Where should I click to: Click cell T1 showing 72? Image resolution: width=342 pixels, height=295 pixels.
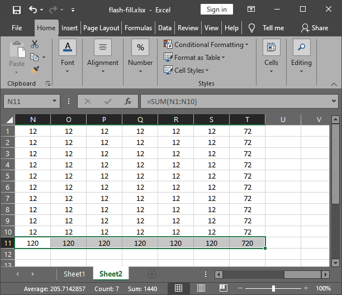click(x=247, y=131)
